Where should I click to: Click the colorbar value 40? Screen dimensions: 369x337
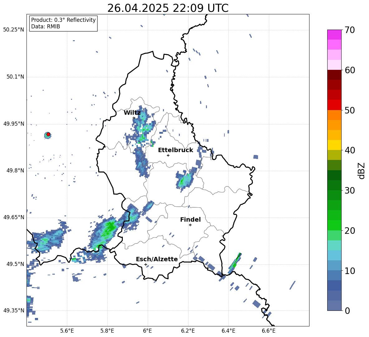350,150
